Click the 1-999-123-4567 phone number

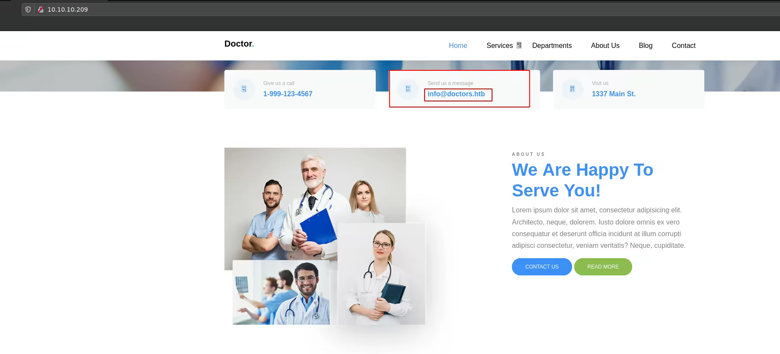tap(288, 94)
